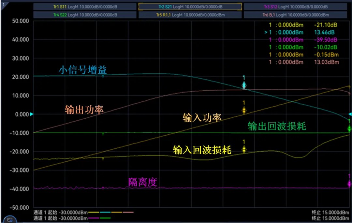This screenshot has width=352, height=223.
Task: Click the stop 15.0000dBm top label
Action: 330,212
